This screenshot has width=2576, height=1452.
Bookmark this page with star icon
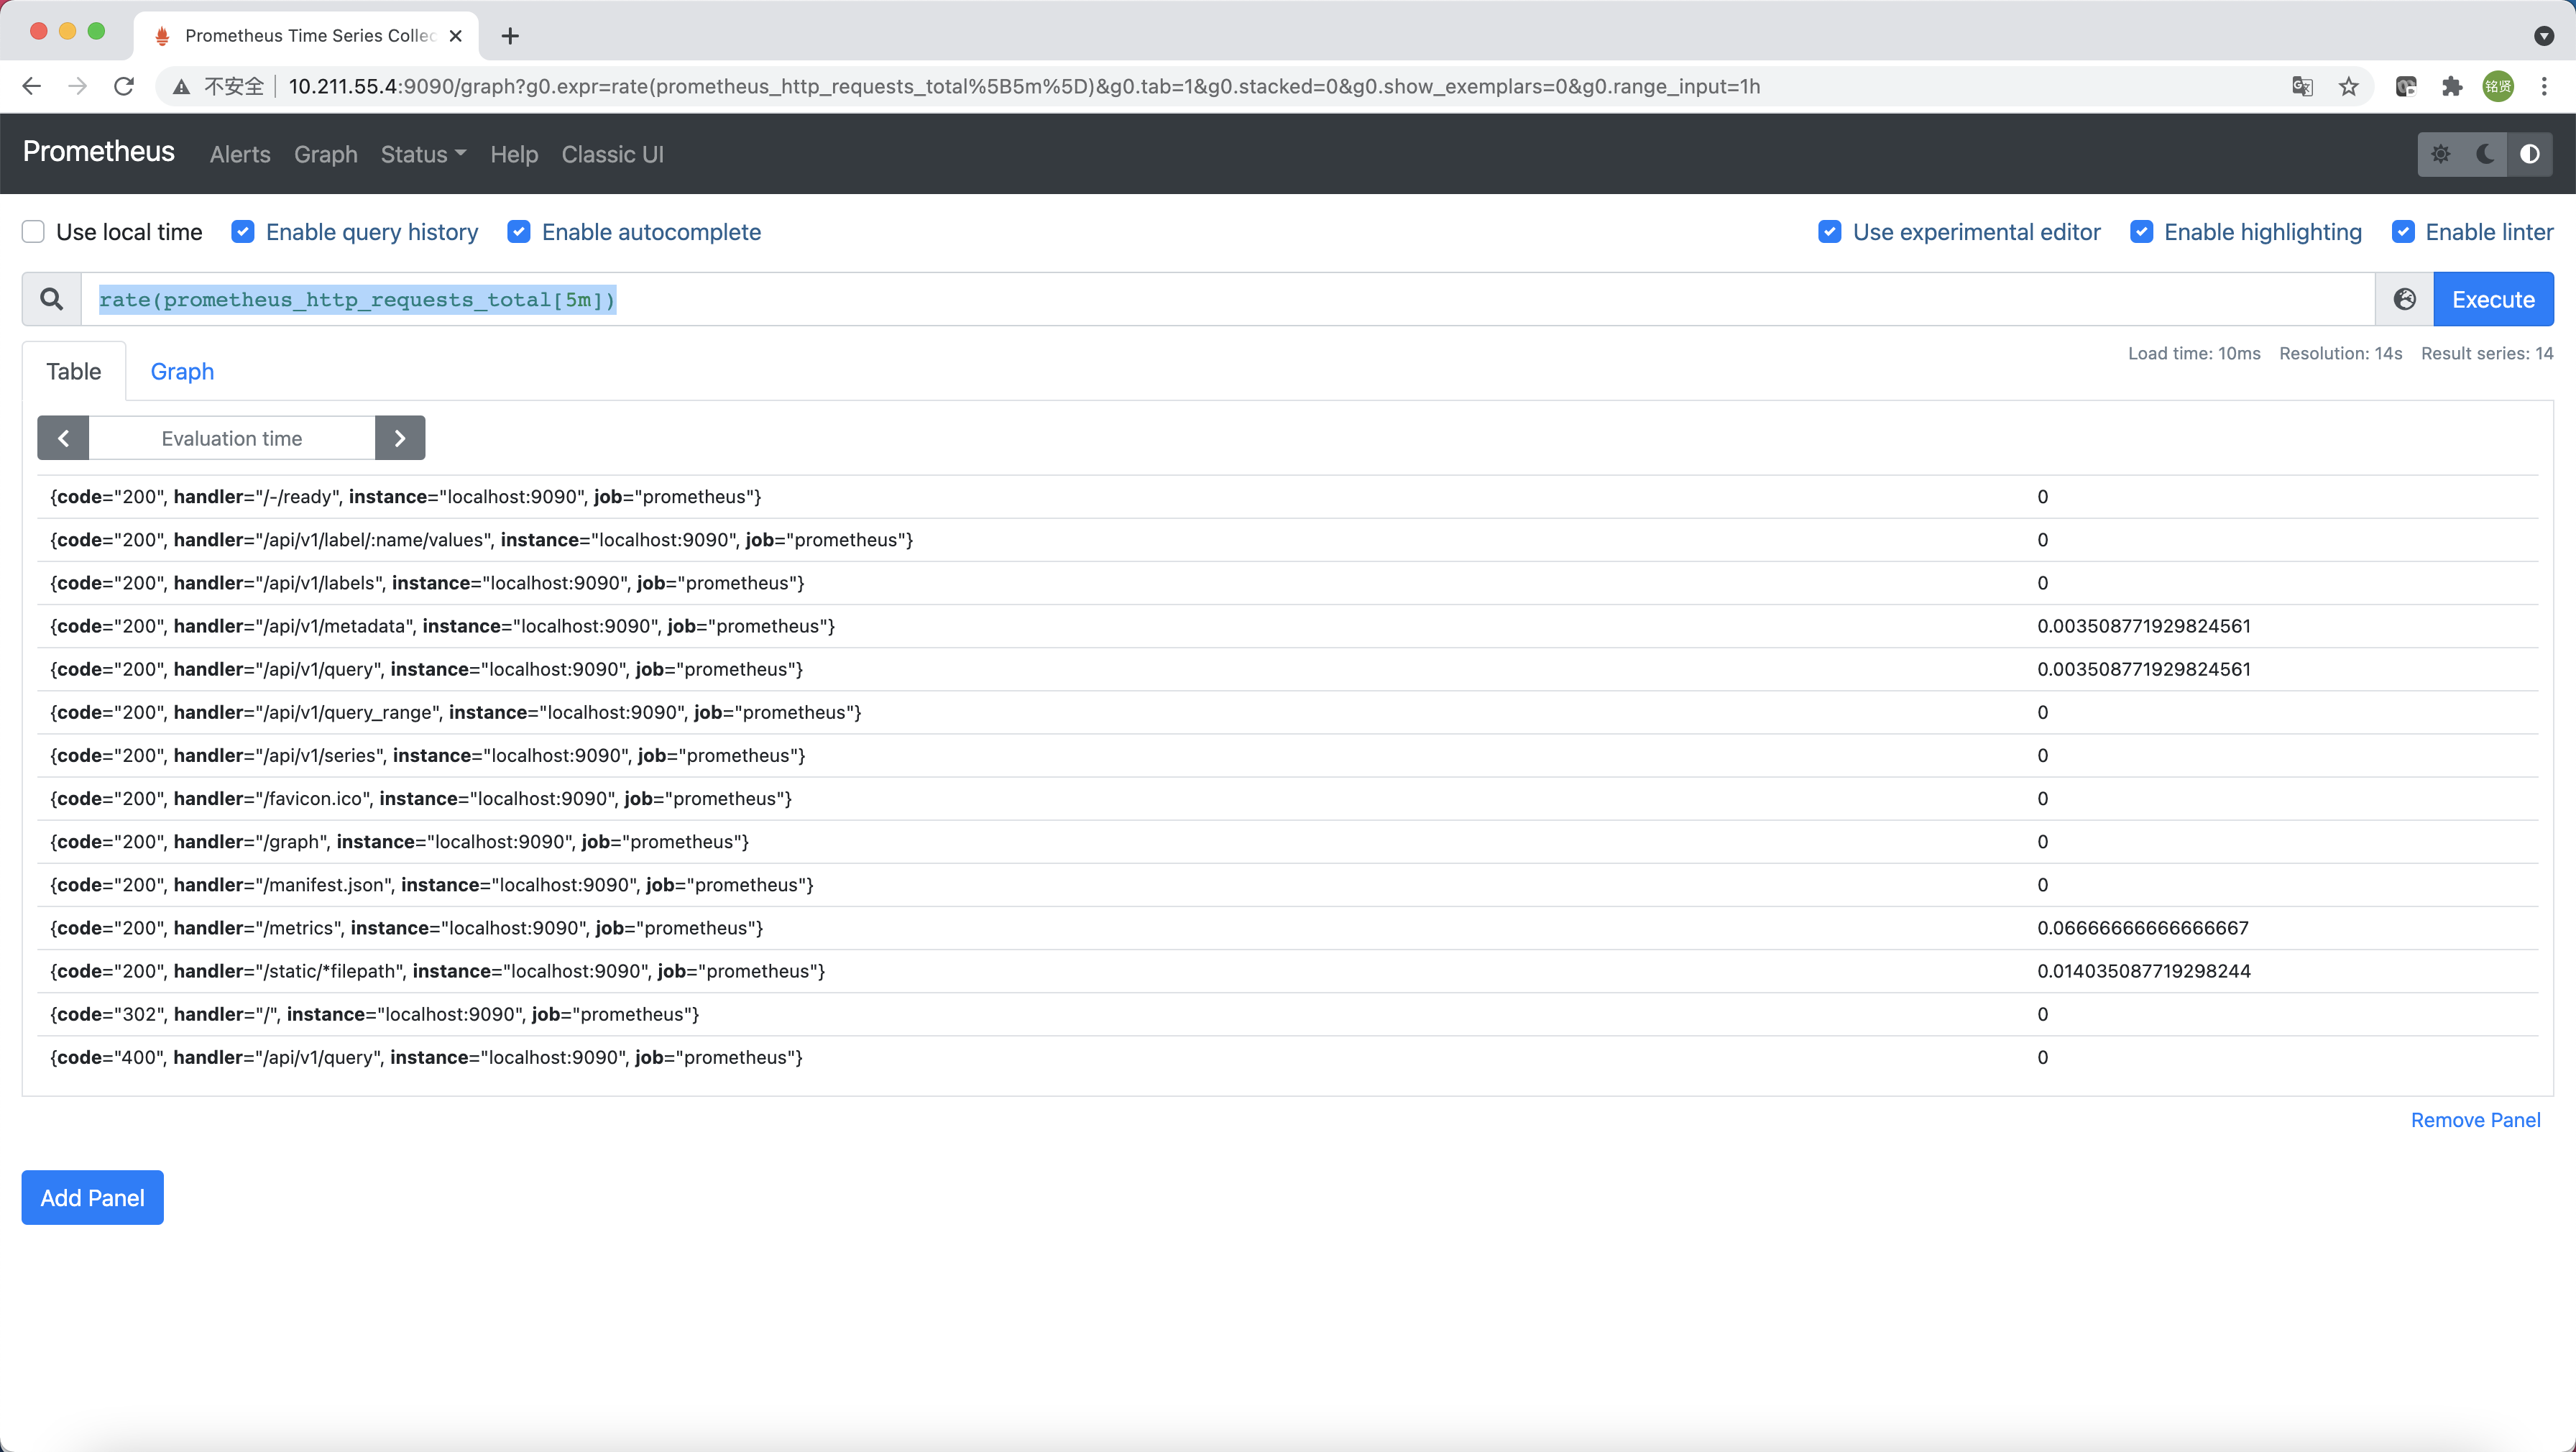[x=2349, y=87]
